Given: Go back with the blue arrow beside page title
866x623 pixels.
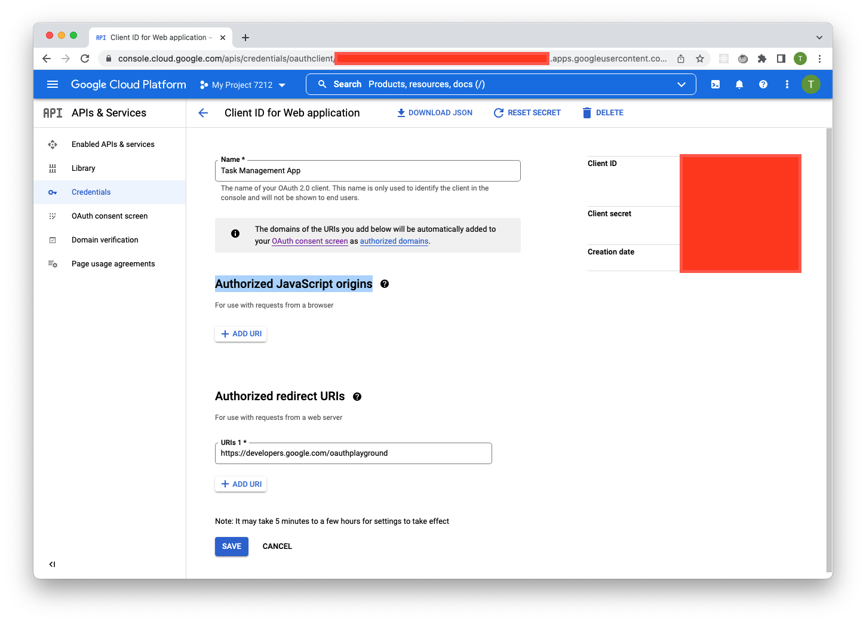Looking at the screenshot, I should pos(203,113).
